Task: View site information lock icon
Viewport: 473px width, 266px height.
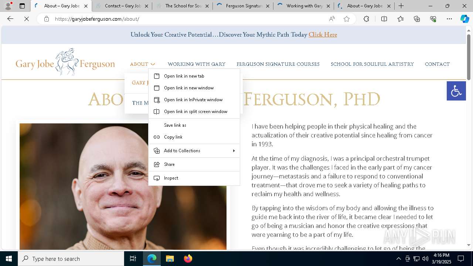Action: (47, 19)
